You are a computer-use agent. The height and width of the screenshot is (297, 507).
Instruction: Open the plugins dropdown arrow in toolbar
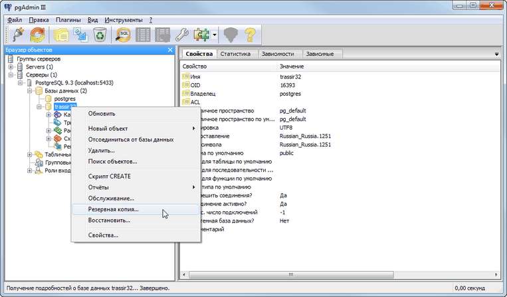coord(215,35)
